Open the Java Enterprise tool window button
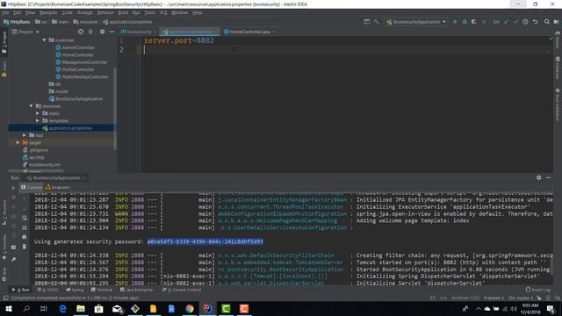Screen dimensions: 562x316 click(137, 290)
